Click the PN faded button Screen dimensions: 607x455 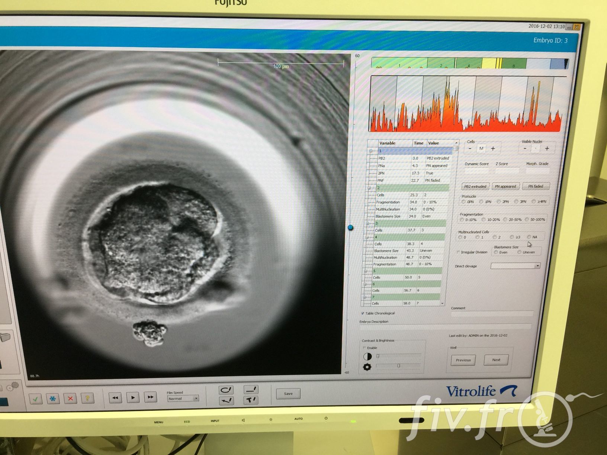pos(536,186)
